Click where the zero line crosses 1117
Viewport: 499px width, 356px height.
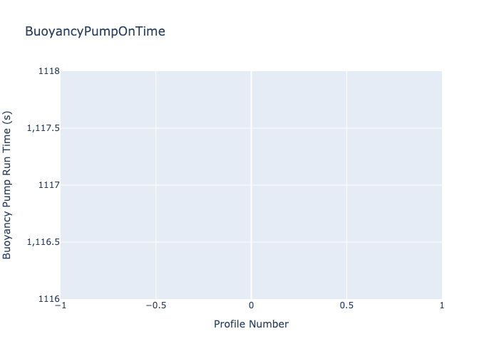[251, 185]
